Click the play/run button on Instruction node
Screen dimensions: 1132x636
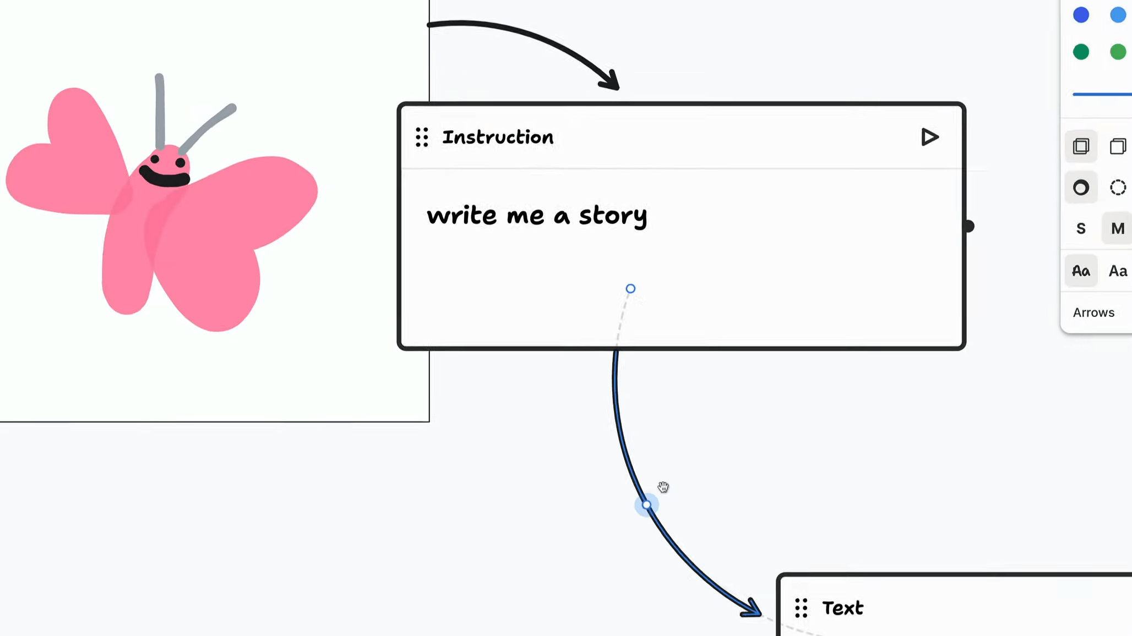[930, 138]
